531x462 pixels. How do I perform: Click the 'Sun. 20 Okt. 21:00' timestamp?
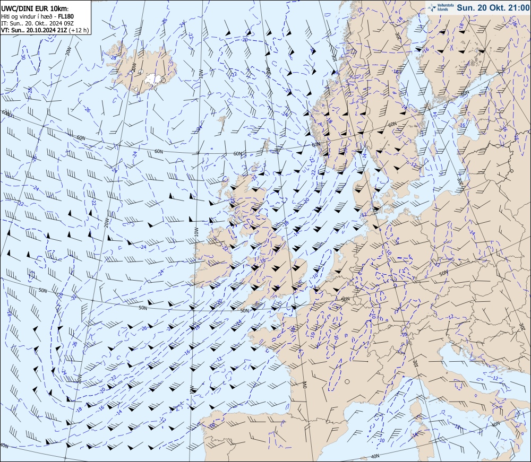point(492,8)
